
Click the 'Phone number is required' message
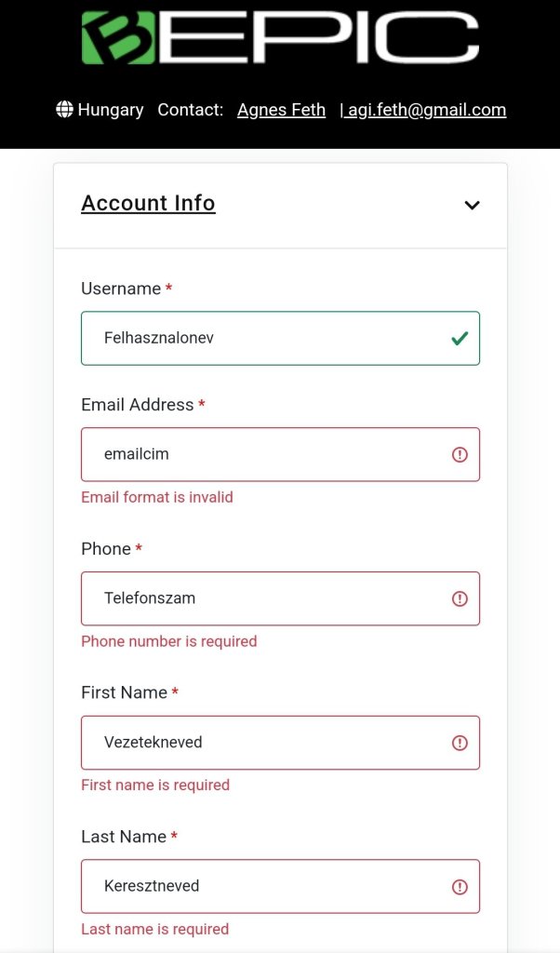coord(168,641)
